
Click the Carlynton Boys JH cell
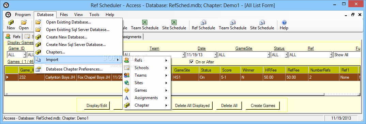[x=60, y=77]
